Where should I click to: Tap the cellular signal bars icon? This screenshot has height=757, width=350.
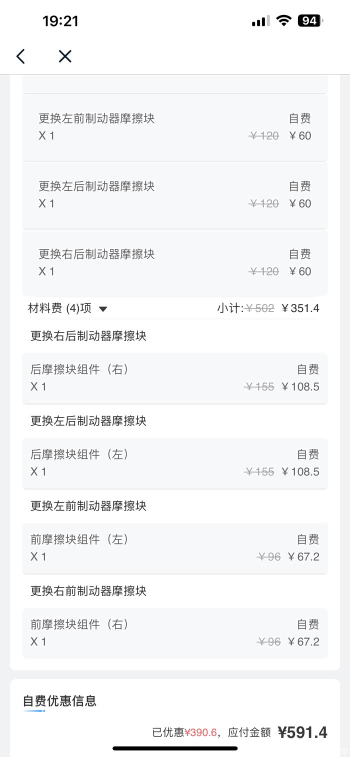(260, 21)
